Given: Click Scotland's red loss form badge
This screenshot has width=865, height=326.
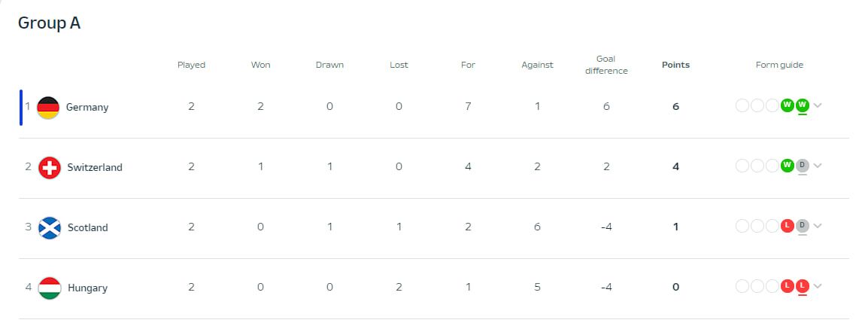Looking at the screenshot, I should click(788, 226).
